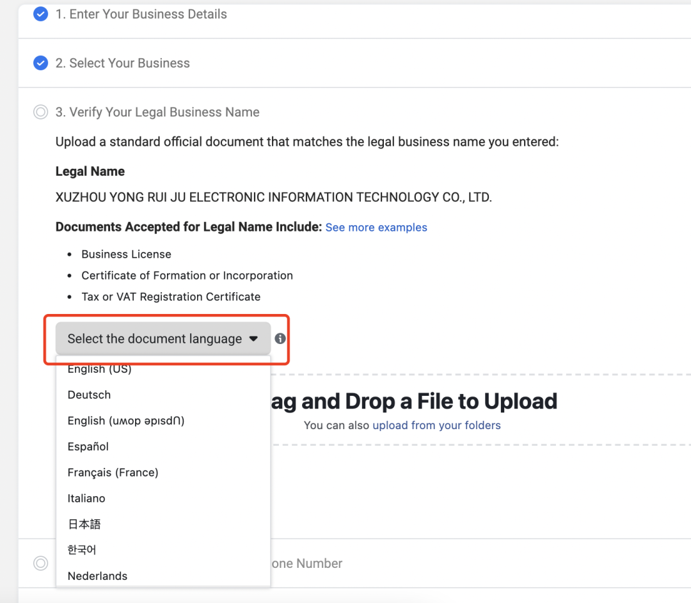Viewport: 691px width, 603px height.
Task: Choose Nederlands from the language list
Action: pyautogui.click(x=97, y=576)
